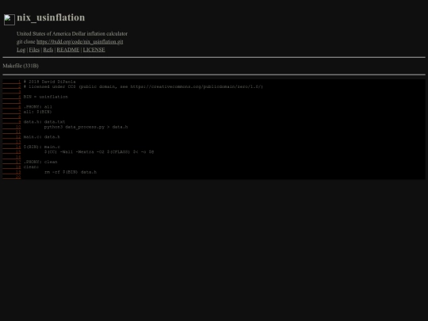Click the $(CC) -Wall compile command line
This screenshot has height=321, width=428.
[99, 151]
